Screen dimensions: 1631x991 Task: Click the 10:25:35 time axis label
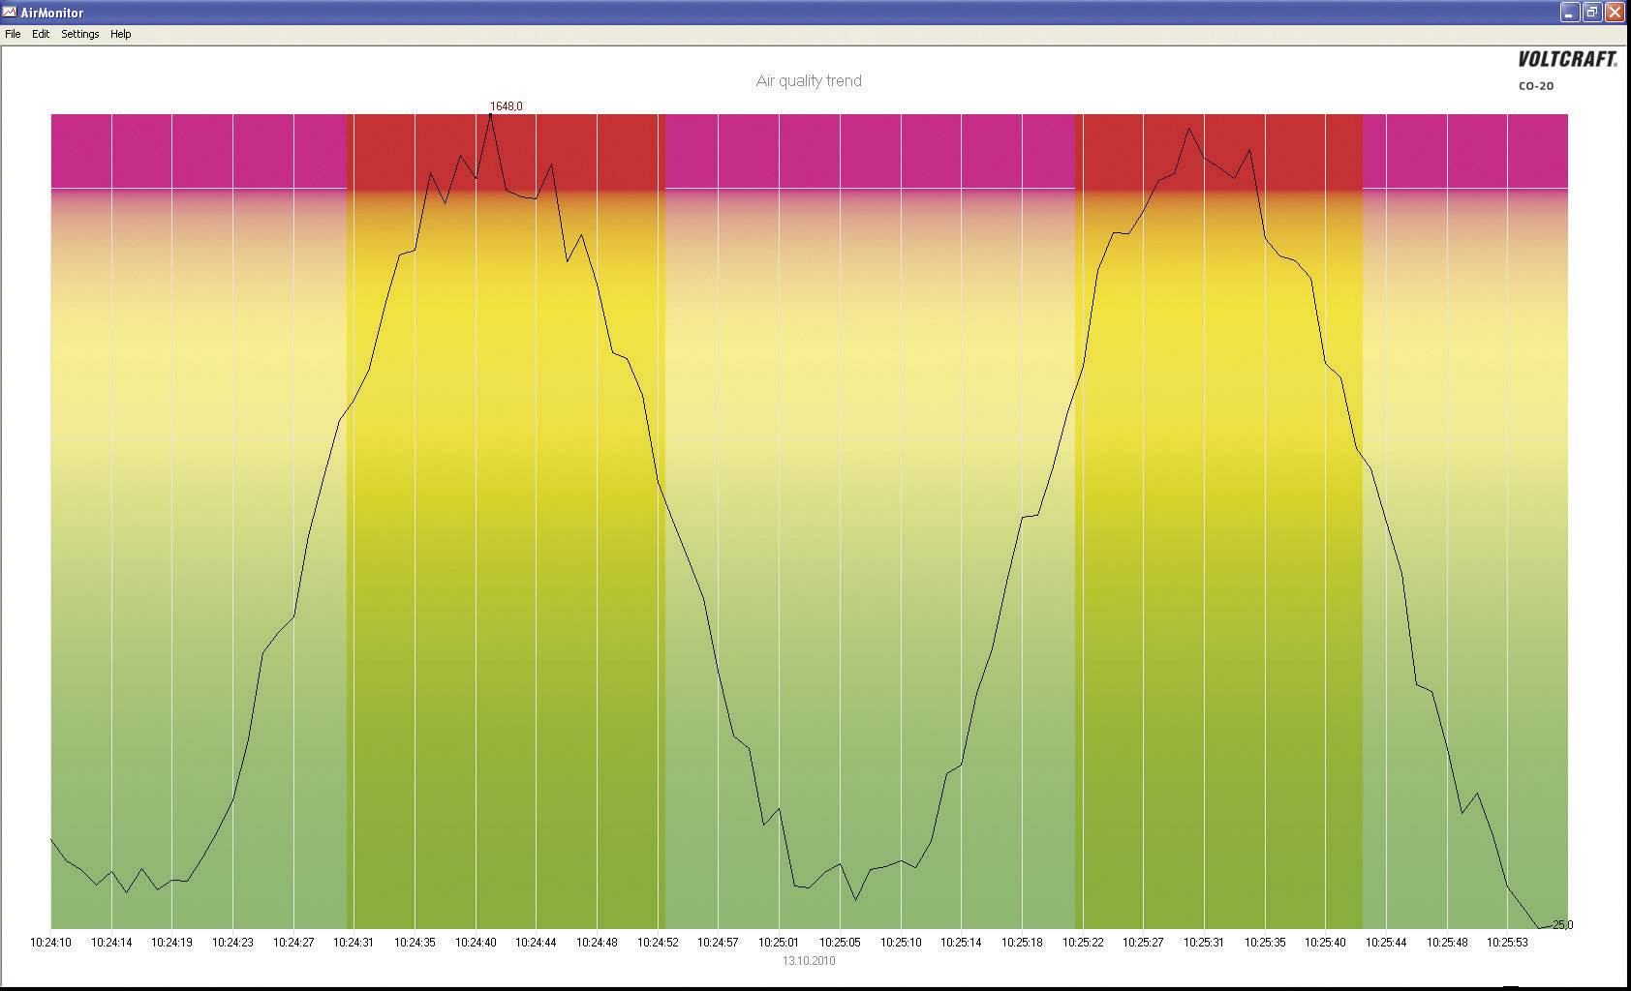click(1265, 943)
